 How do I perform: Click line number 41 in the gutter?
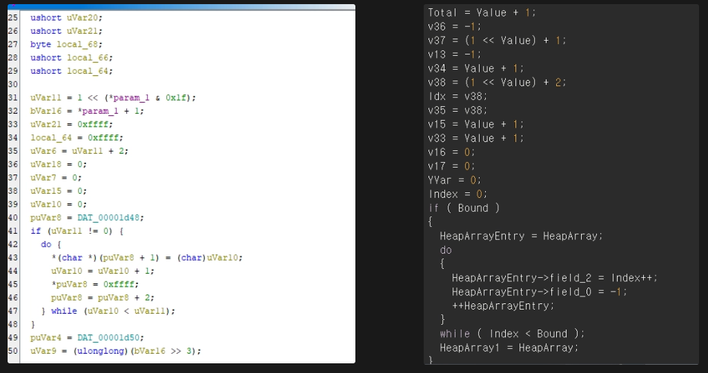(13, 230)
